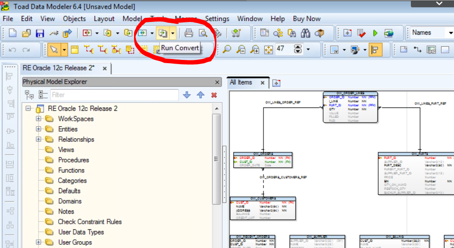Add a new workspace tab with the plus icon
Image resolution: width=454 pixels, height=248 pixels.
click(x=276, y=83)
